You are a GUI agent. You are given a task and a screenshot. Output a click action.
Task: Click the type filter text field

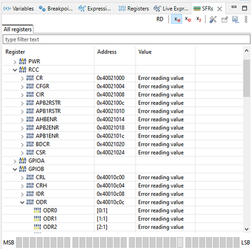pos(126,40)
